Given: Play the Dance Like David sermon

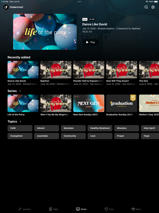Looking at the screenshot, I should click(x=91, y=42).
